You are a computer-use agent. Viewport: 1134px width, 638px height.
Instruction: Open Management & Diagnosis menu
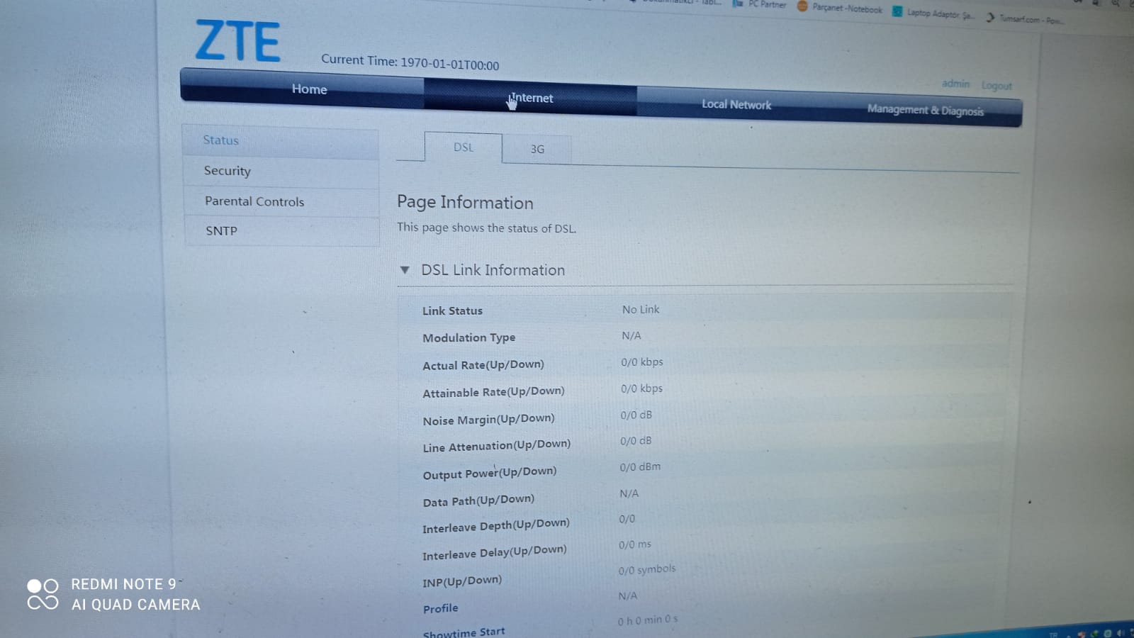coord(926,110)
